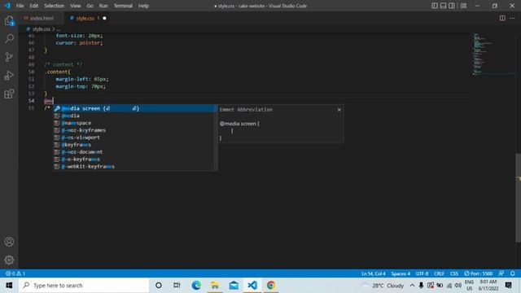The width and height of the screenshot is (521, 293).
Task: Open the Run and Debug view
Action: [x=9, y=76]
